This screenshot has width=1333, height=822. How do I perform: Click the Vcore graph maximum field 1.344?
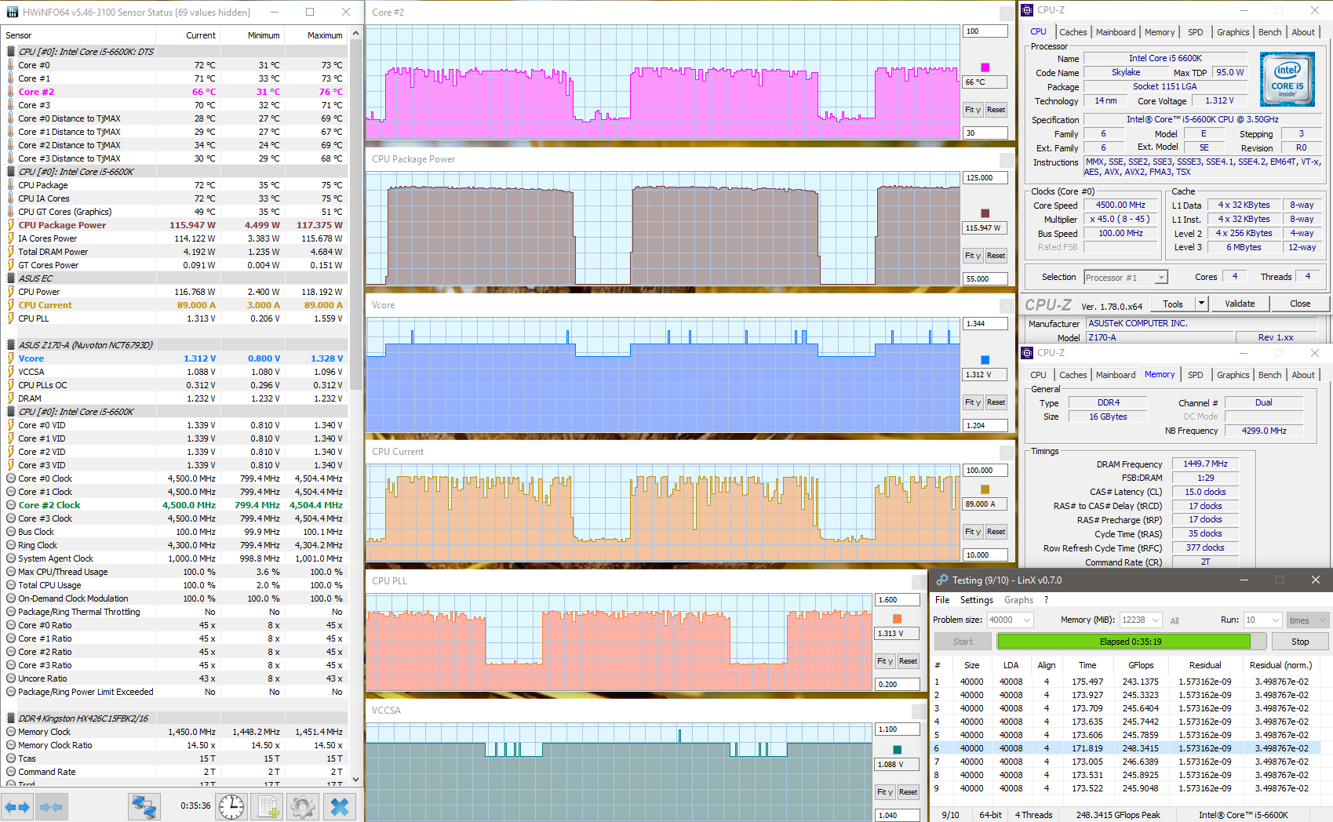point(985,324)
